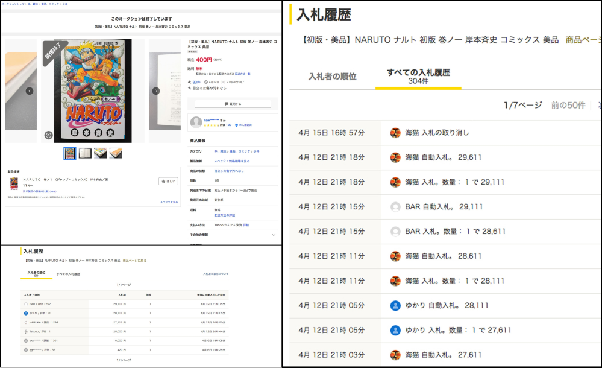Click the 本人確認済 verified badge
This screenshot has width=602, height=368.
click(243, 125)
